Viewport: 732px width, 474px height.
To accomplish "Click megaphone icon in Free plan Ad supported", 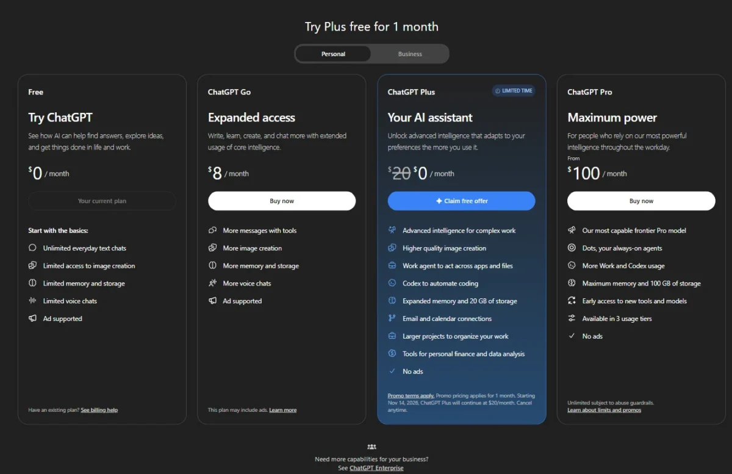I will [x=32, y=318].
